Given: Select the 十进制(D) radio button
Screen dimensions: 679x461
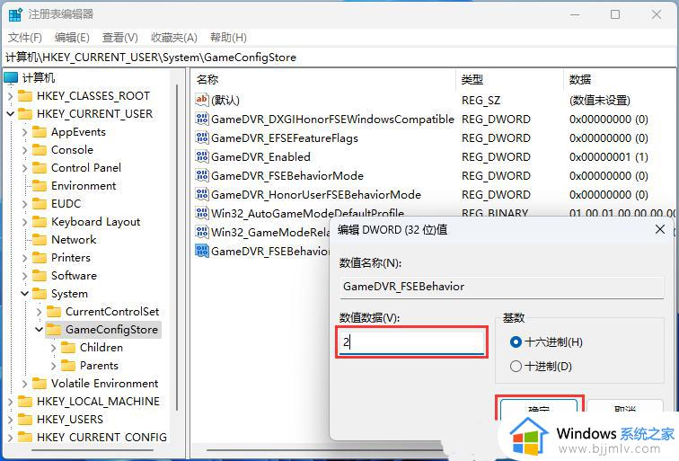Looking at the screenshot, I should 516,367.
